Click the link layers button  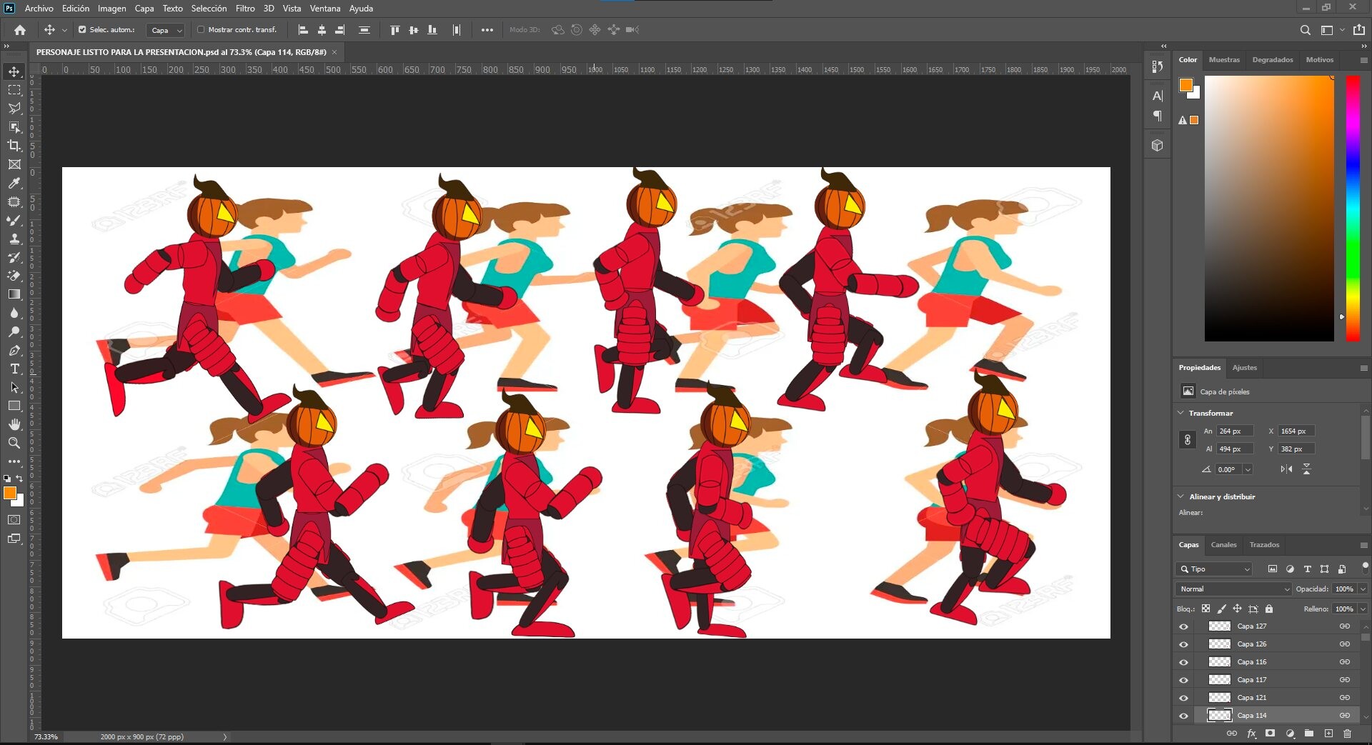[1232, 733]
